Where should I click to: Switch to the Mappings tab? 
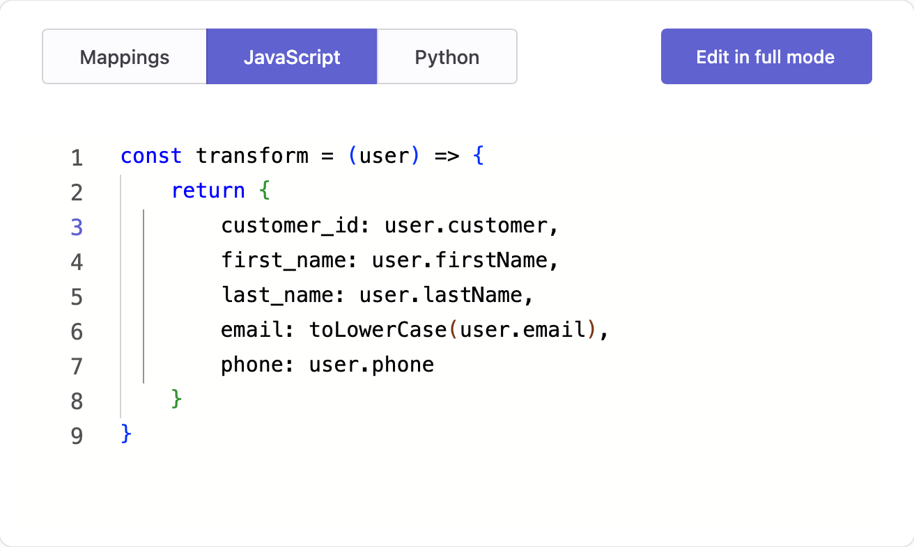[x=124, y=56]
